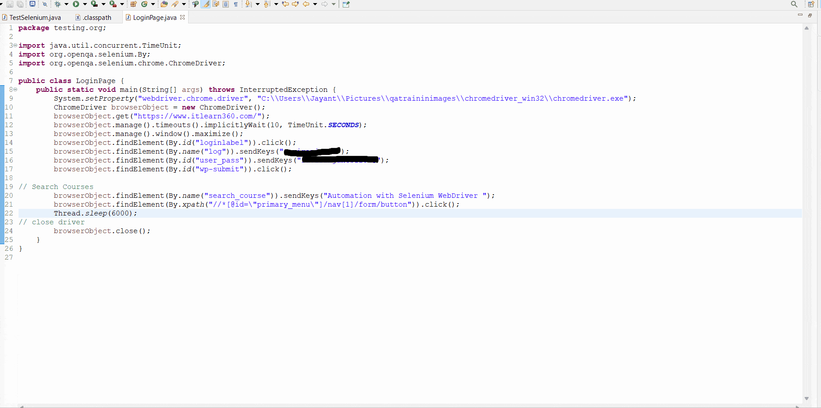This screenshot has height=408, width=821.
Task: Click the 'loginlabel' string on line 14
Action: (221, 143)
